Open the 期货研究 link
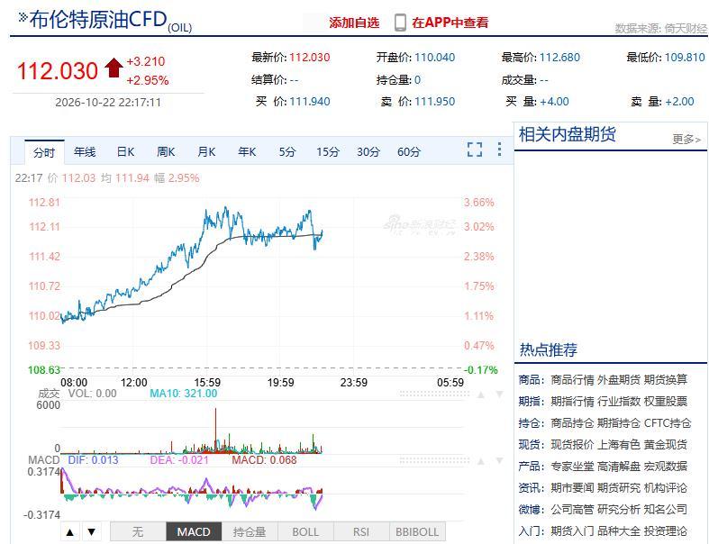The image size is (709, 544). pyautogui.click(x=619, y=488)
